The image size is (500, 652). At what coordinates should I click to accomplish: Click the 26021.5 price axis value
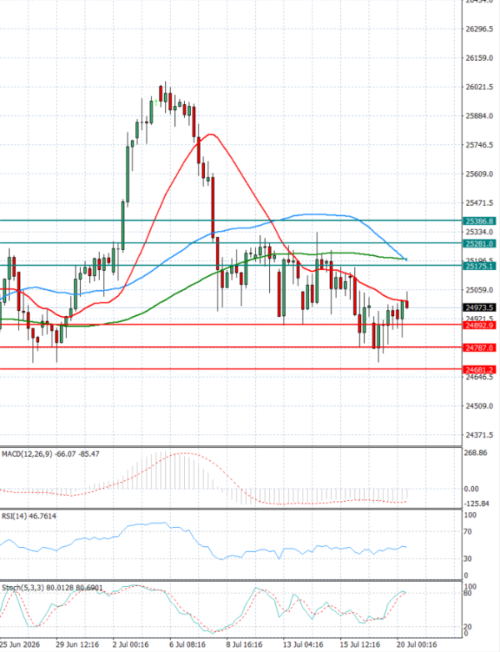(x=479, y=87)
